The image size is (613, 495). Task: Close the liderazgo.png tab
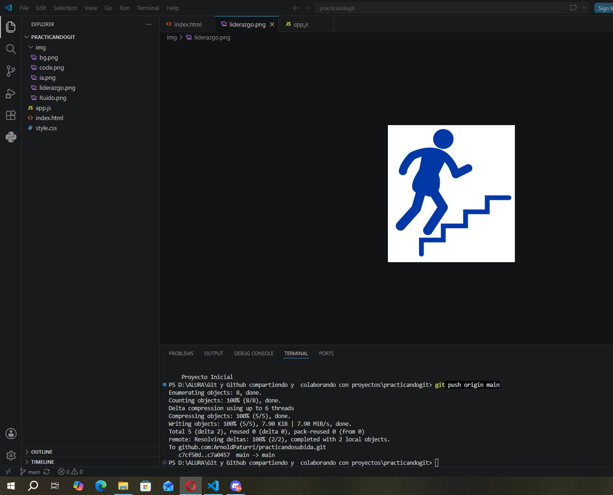272,24
